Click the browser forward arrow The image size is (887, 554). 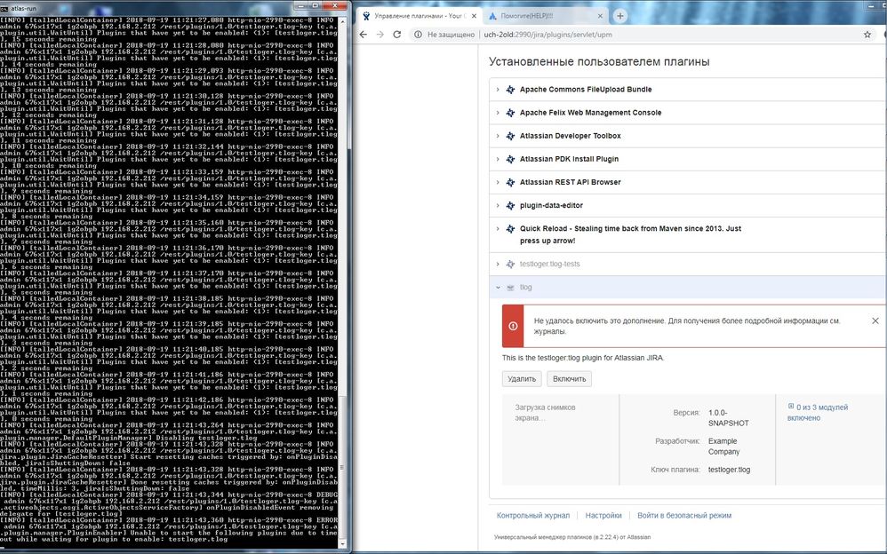(380, 35)
